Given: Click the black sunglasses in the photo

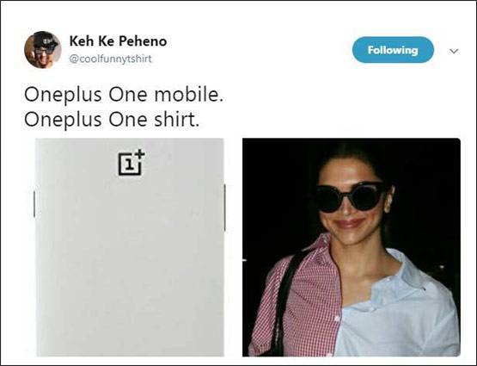Looking at the screenshot, I should pyautogui.click(x=351, y=197).
